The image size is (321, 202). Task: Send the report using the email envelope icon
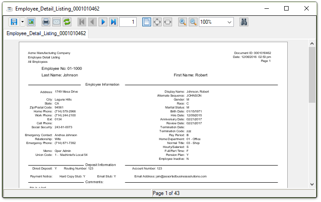(x=56, y=22)
